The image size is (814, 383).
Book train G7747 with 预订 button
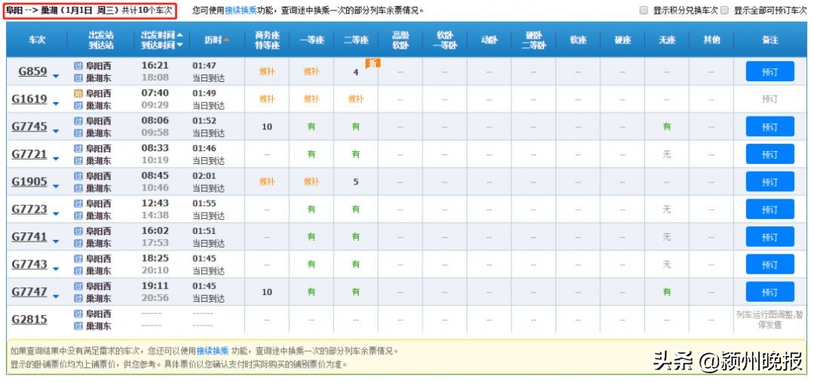point(770,291)
